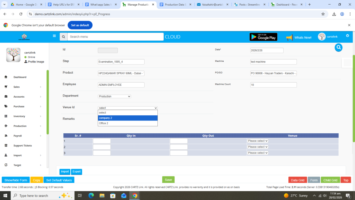
Task: Select company 2 from the Venue Id list
Action: (x=128, y=118)
